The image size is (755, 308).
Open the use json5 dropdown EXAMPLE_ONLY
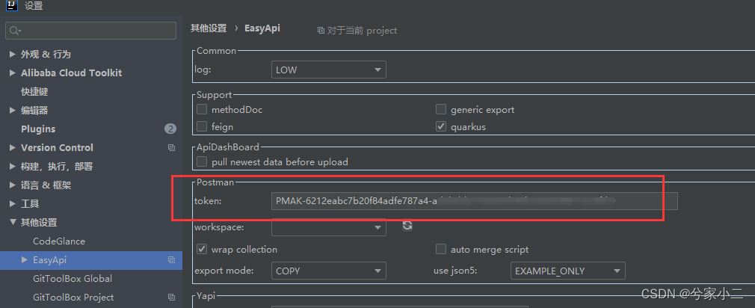567,271
